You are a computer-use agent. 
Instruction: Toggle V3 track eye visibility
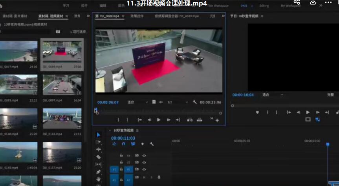(144, 156)
